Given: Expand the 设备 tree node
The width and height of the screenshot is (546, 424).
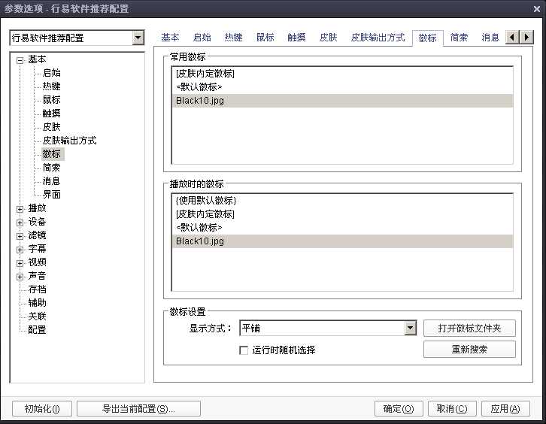Looking at the screenshot, I should point(20,223).
